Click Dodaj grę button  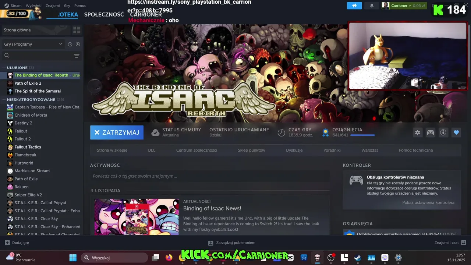tap(17, 243)
